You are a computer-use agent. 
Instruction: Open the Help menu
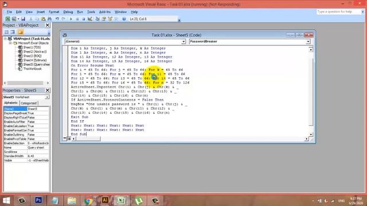[134, 11]
